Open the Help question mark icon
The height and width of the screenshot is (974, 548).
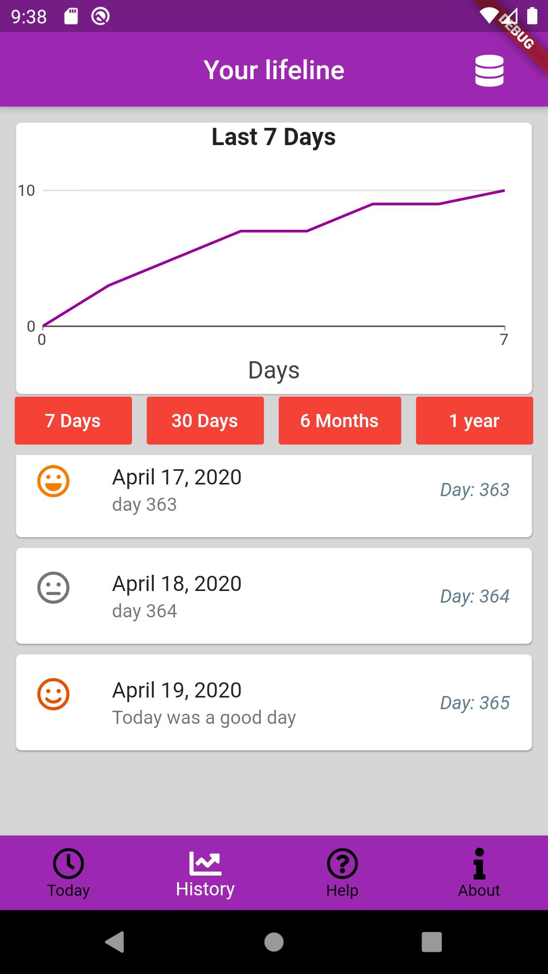click(342, 863)
